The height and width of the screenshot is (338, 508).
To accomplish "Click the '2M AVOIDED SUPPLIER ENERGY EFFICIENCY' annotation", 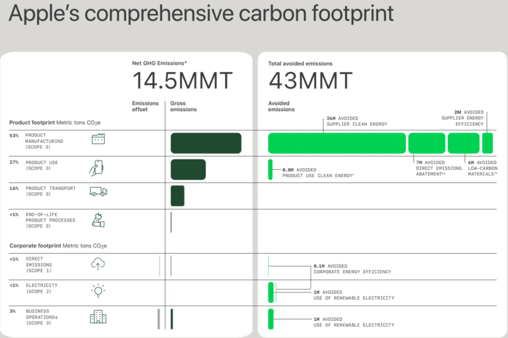I will point(462,118).
